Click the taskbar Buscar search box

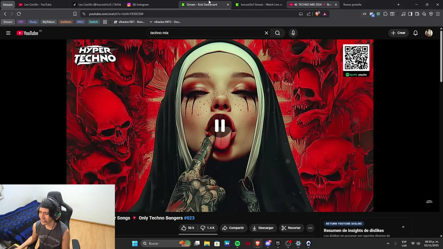[x=166, y=243]
